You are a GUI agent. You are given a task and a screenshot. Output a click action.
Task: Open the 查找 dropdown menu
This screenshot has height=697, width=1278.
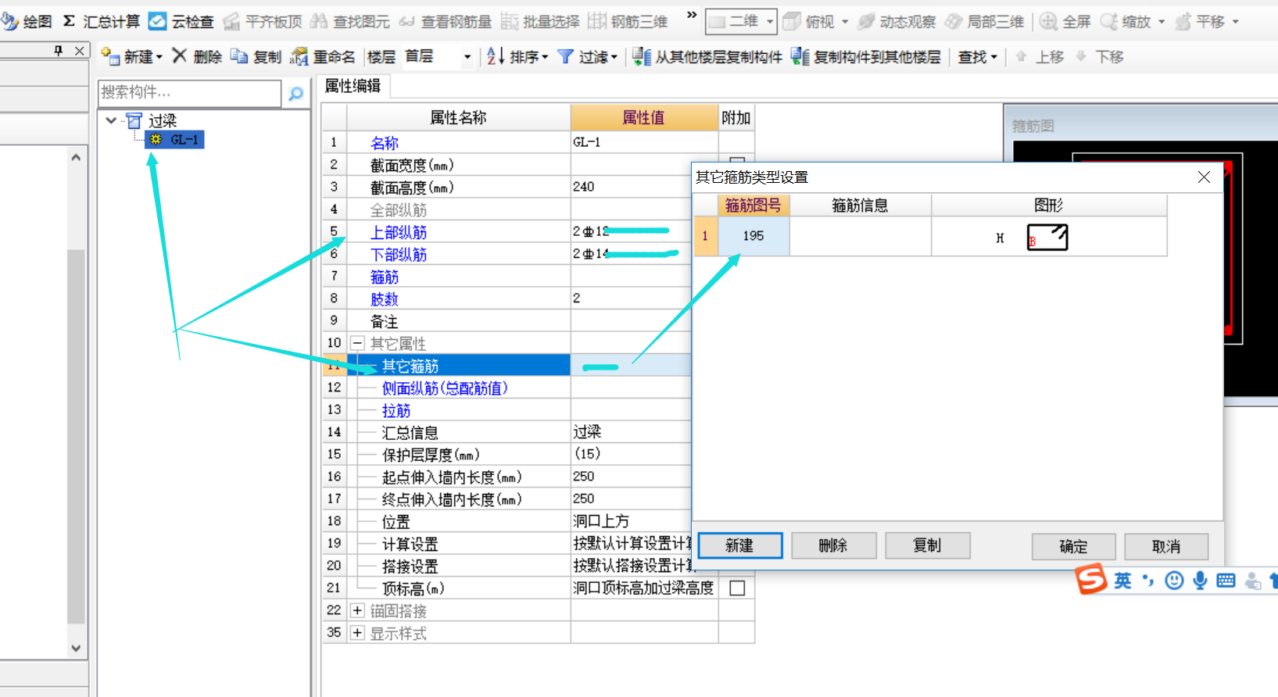tap(977, 56)
